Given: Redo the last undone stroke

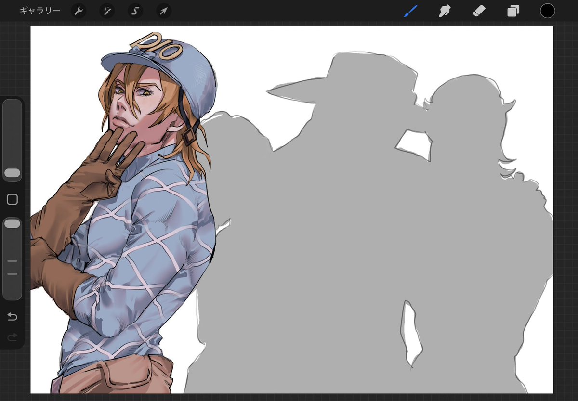Looking at the screenshot, I should [x=12, y=337].
